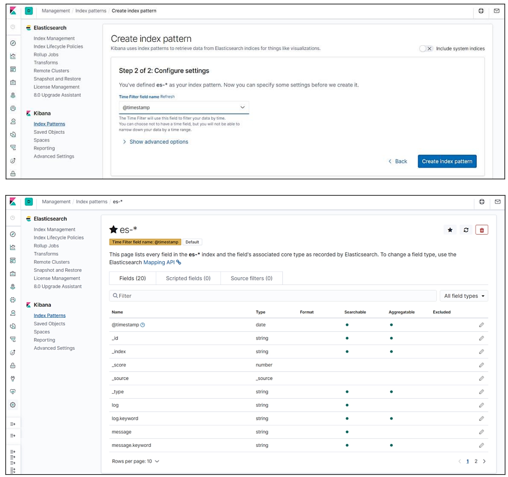Open Management gear icon in lower sidebar
508x477 pixels.
[13, 405]
